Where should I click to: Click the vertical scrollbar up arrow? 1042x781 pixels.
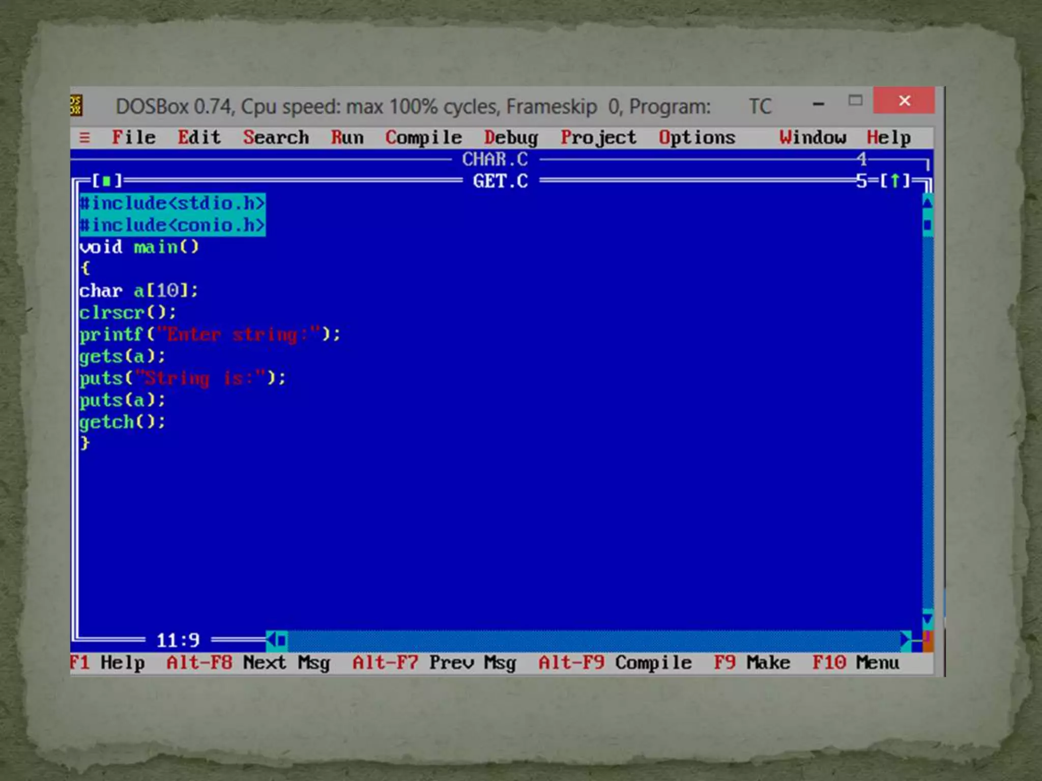pyautogui.click(x=927, y=203)
